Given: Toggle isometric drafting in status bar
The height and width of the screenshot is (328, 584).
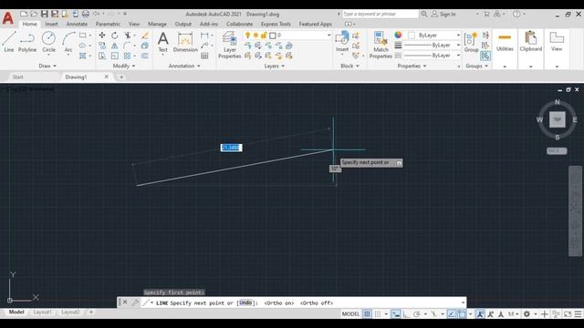Looking at the screenshot, I should tap(434, 314).
